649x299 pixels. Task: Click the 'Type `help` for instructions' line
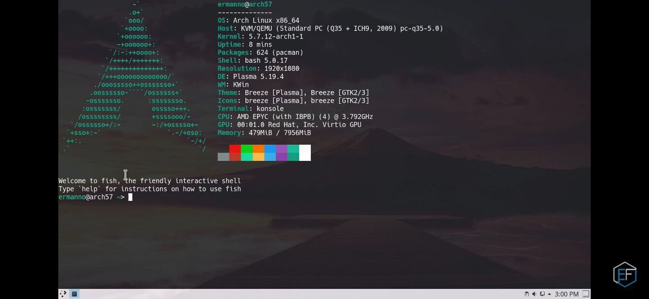coord(150,189)
